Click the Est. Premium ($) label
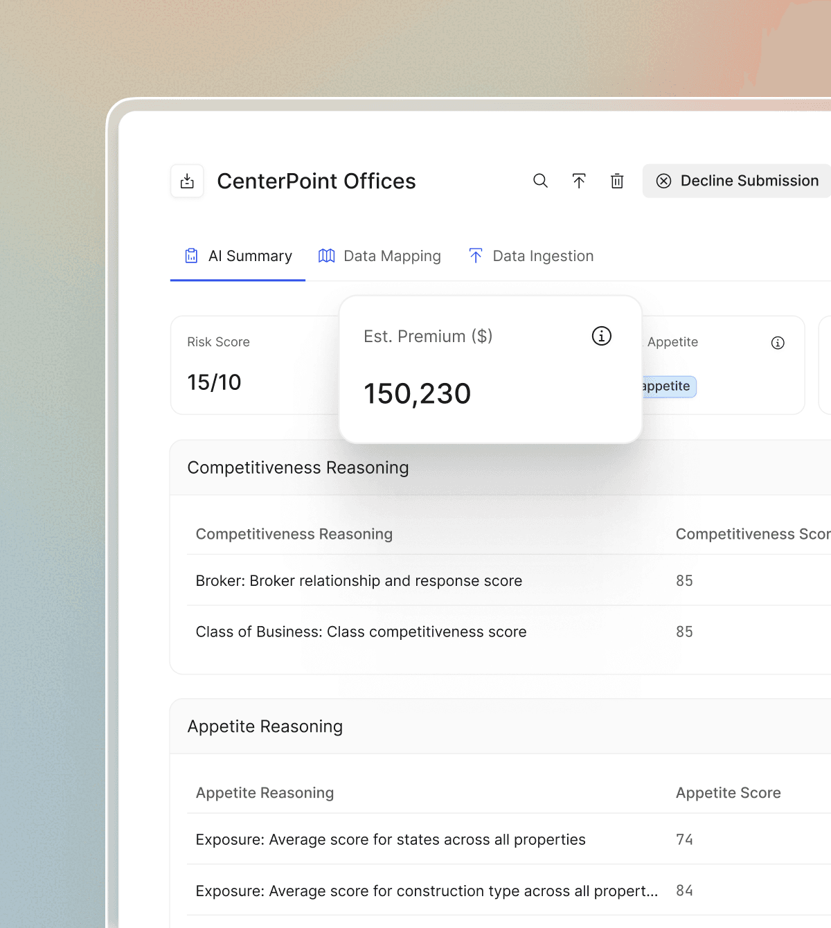831x928 pixels. point(428,337)
